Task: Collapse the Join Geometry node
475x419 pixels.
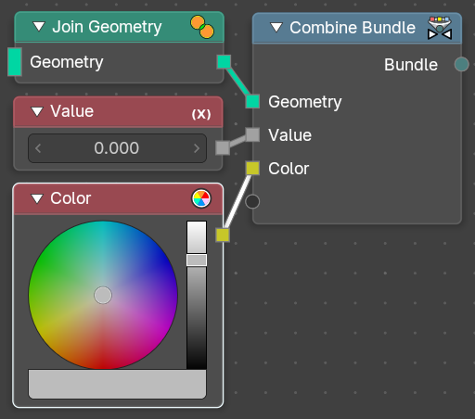Action: pos(39,27)
